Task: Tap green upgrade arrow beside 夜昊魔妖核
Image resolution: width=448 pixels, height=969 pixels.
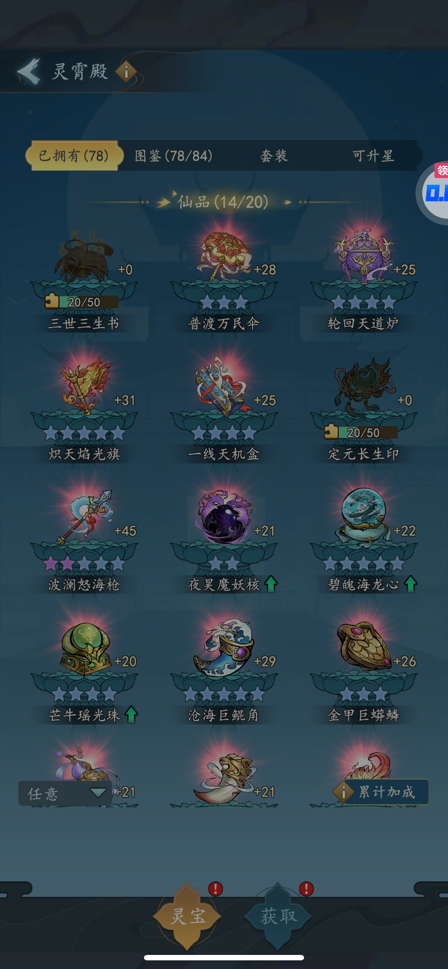Action: [271, 584]
